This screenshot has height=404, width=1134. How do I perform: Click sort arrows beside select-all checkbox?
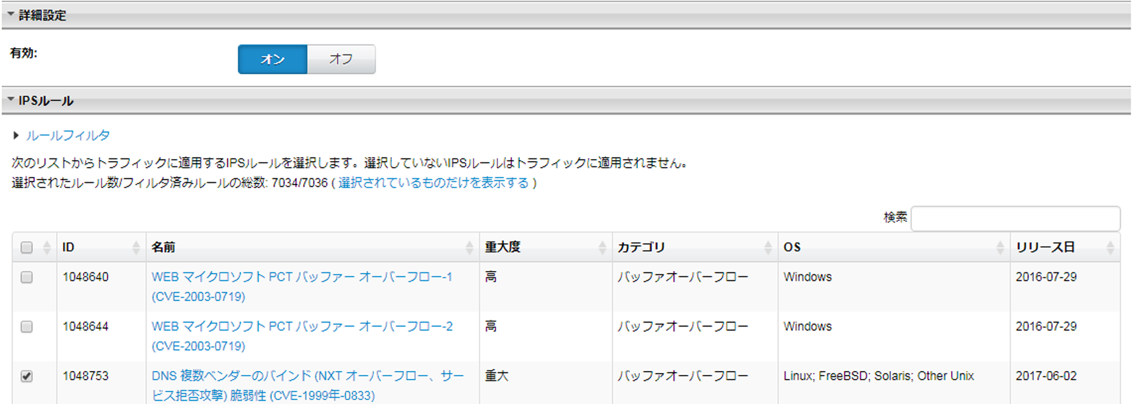(x=46, y=248)
